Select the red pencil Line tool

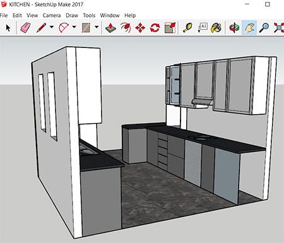click(x=41, y=28)
